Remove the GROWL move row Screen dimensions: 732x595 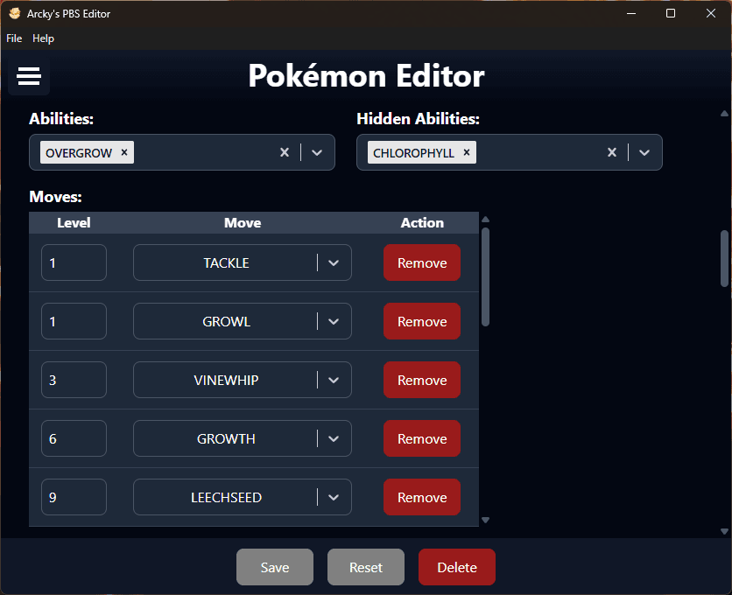pos(422,321)
